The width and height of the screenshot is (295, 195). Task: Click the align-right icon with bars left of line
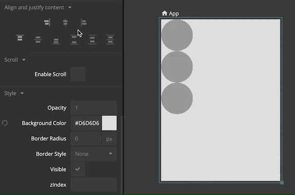[x=47, y=22]
